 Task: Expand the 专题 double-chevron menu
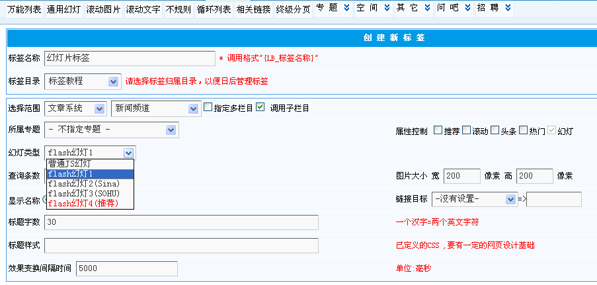(x=346, y=8)
